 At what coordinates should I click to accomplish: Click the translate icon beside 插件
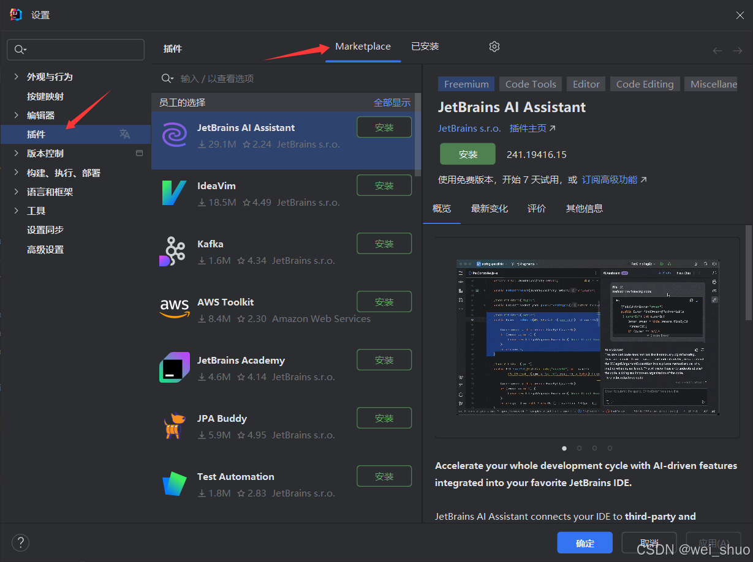pos(124,134)
